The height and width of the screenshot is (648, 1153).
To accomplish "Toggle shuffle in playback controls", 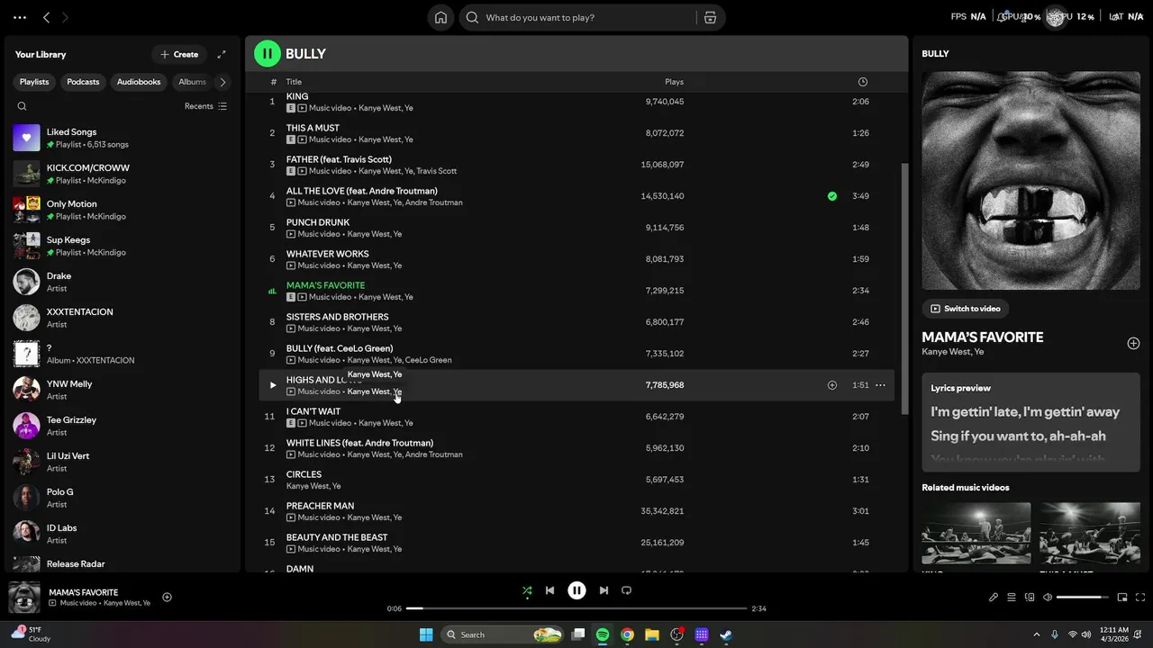I will [x=527, y=590].
